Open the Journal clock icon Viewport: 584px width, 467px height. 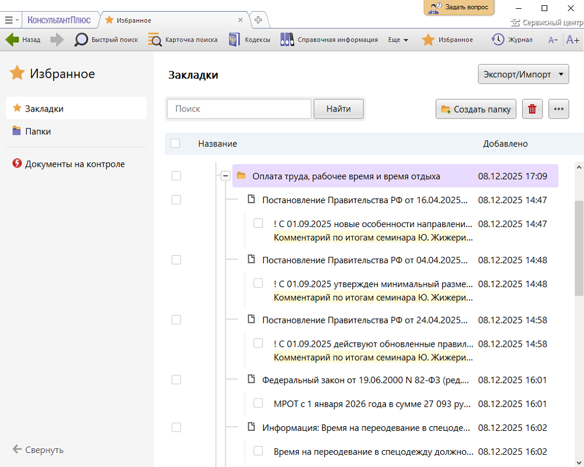498,40
